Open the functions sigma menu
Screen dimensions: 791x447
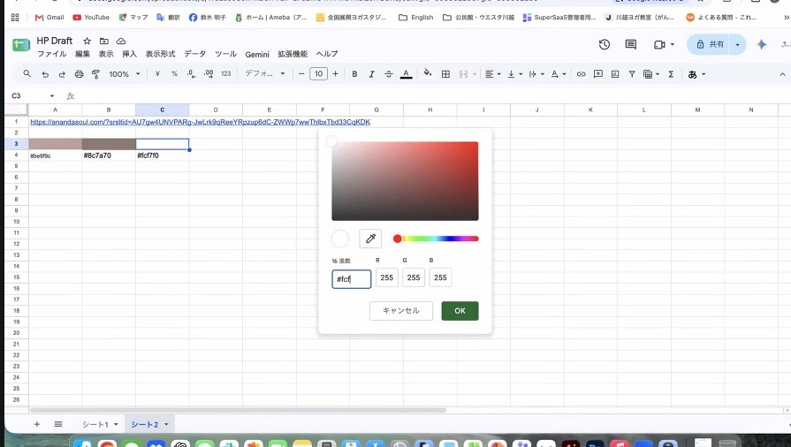(x=671, y=74)
